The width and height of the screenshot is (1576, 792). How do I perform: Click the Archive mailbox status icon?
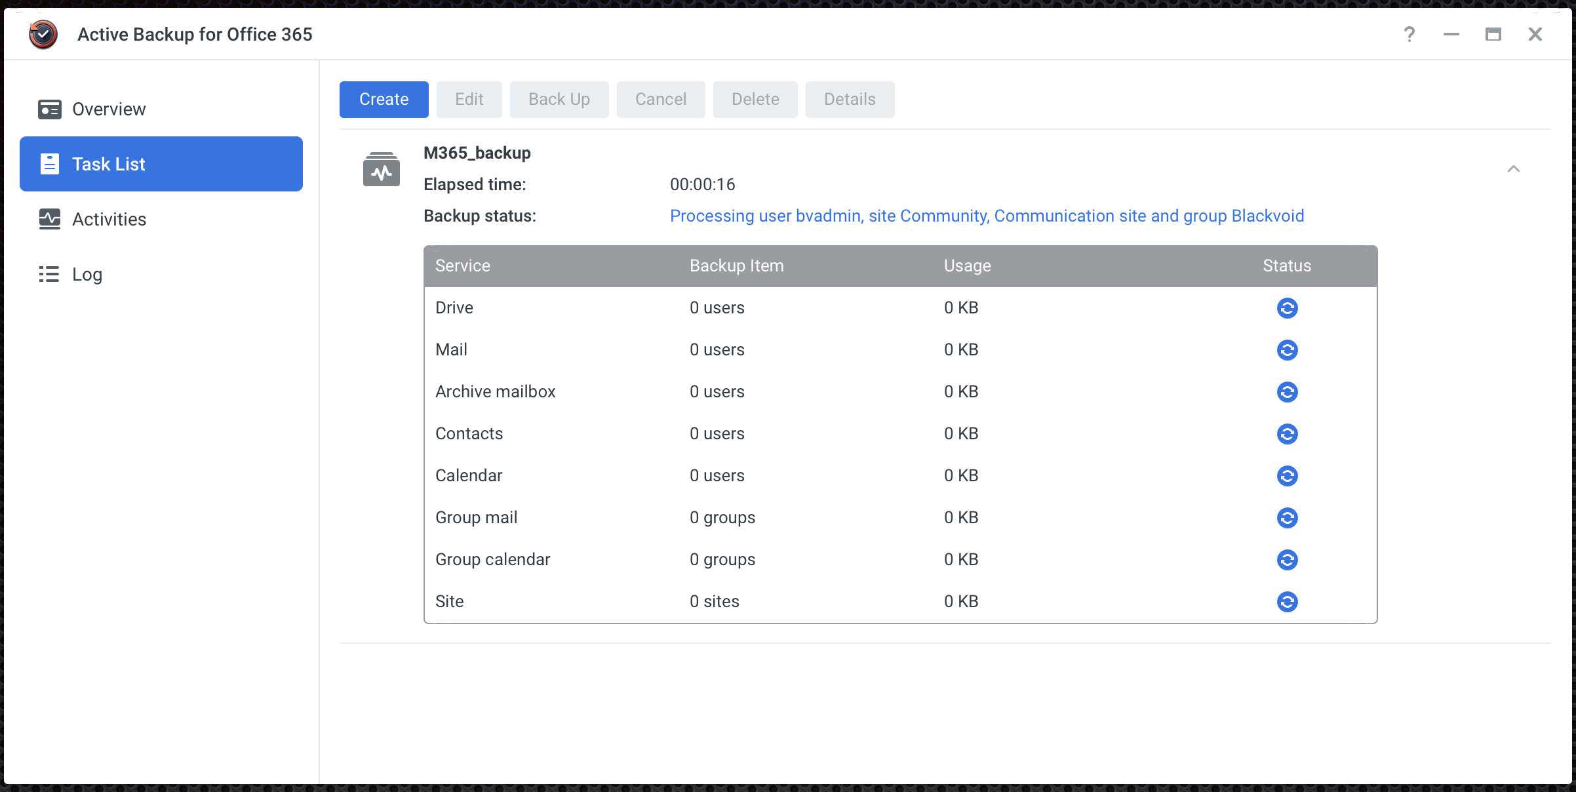coord(1287,392)
